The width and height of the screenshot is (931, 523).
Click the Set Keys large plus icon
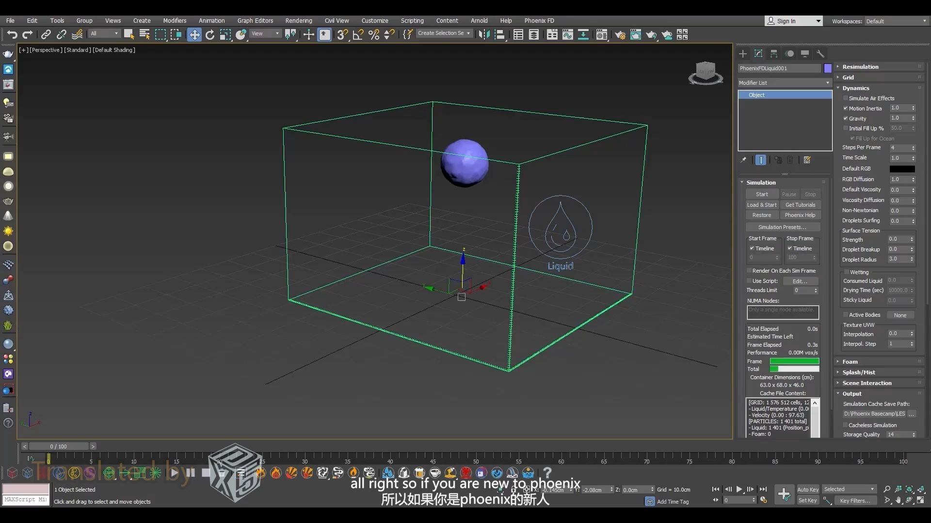point(784,494)
